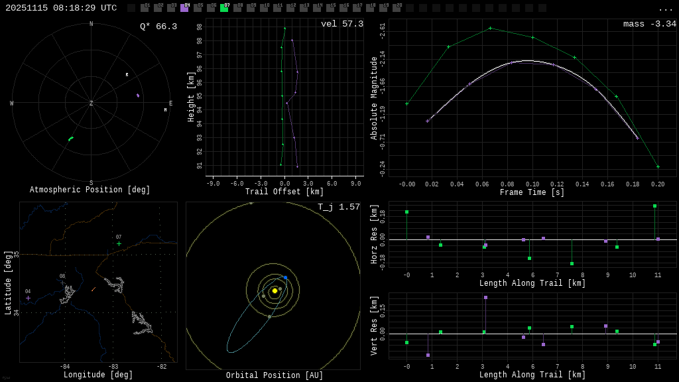Click the green meteor trail in sky plot
679x382 pixels.
70,139
